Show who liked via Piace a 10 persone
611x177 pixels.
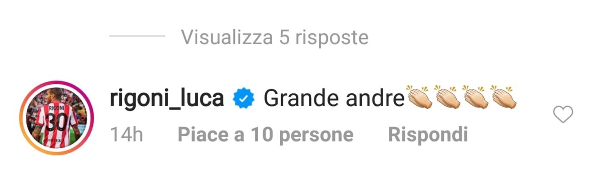click(266, 135)
